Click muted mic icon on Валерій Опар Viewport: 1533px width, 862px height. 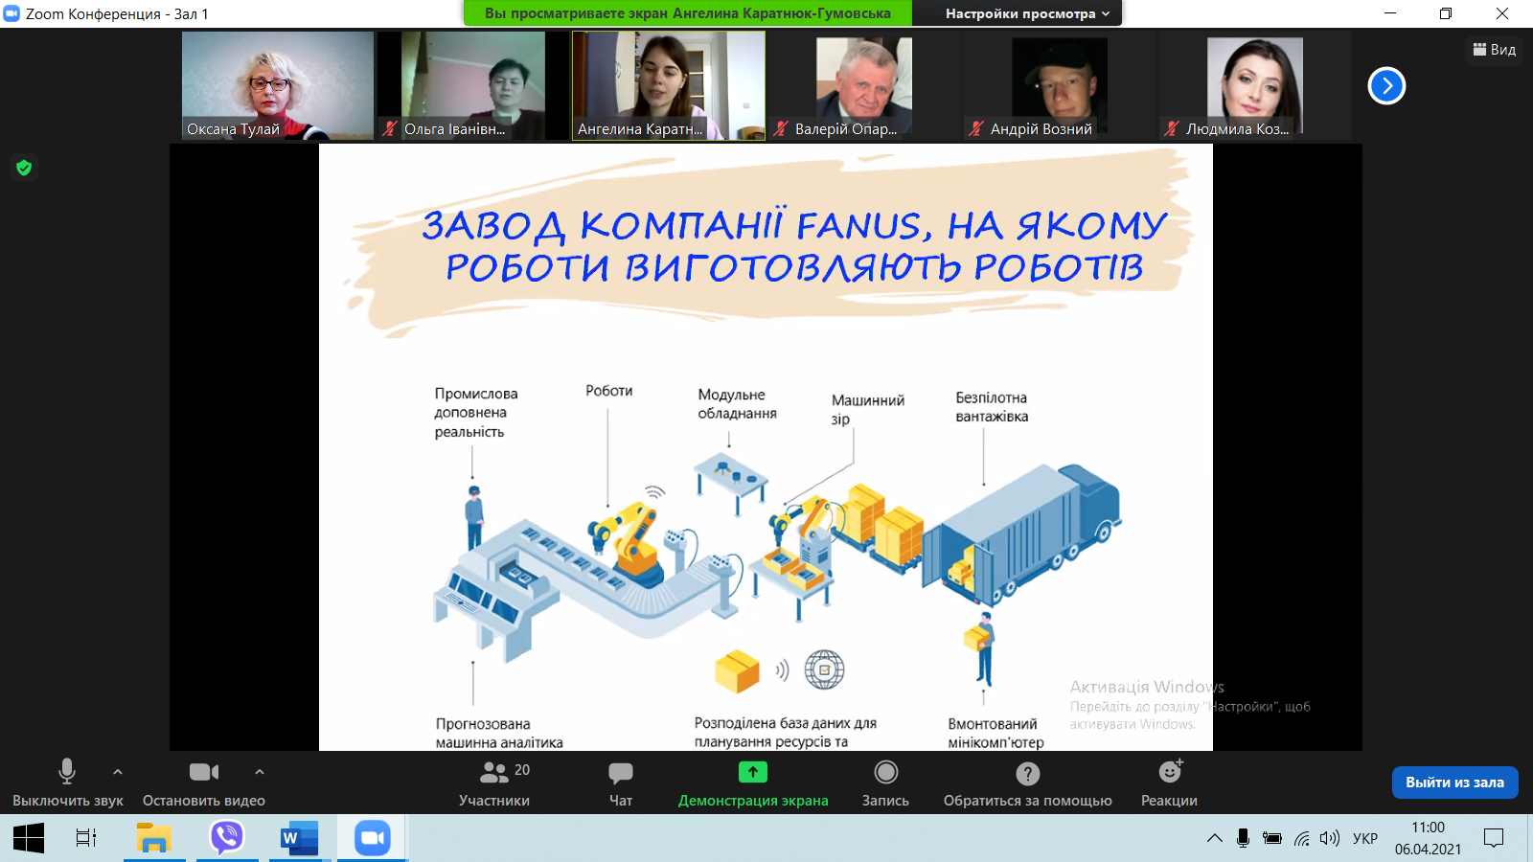(781, 128)
